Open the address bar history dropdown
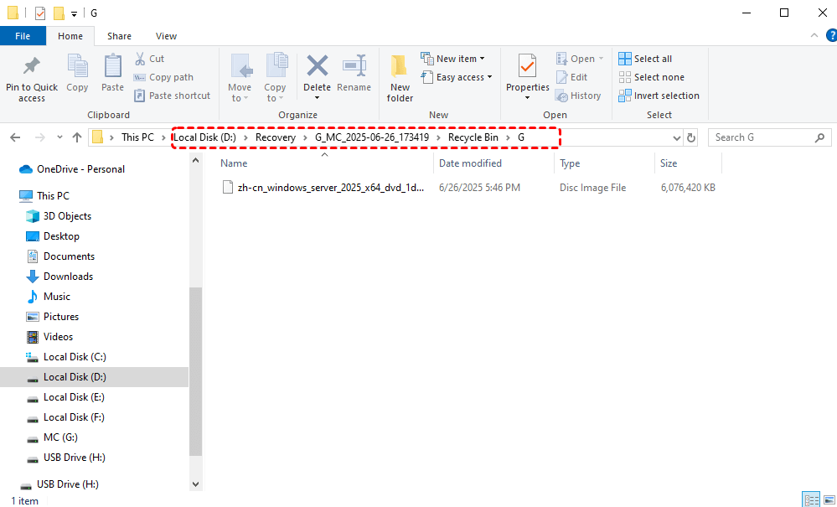Image resolution: width=837 pixels, height=507 pixels. [x=676, y=137]
